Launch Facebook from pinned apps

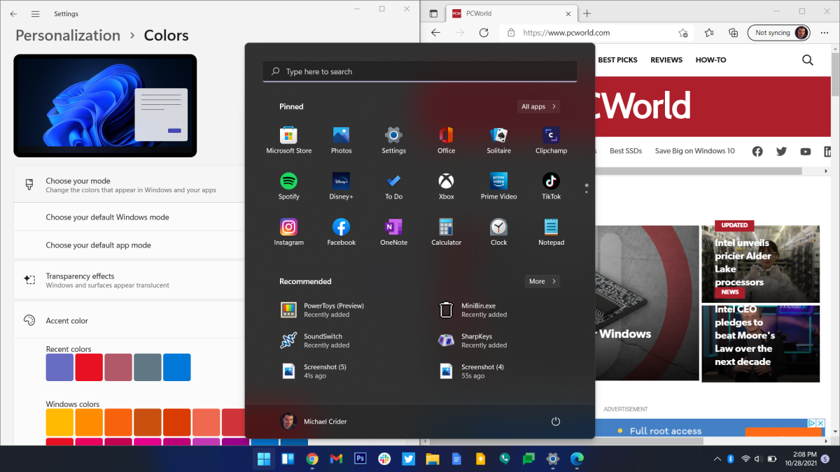coord(341,233)
